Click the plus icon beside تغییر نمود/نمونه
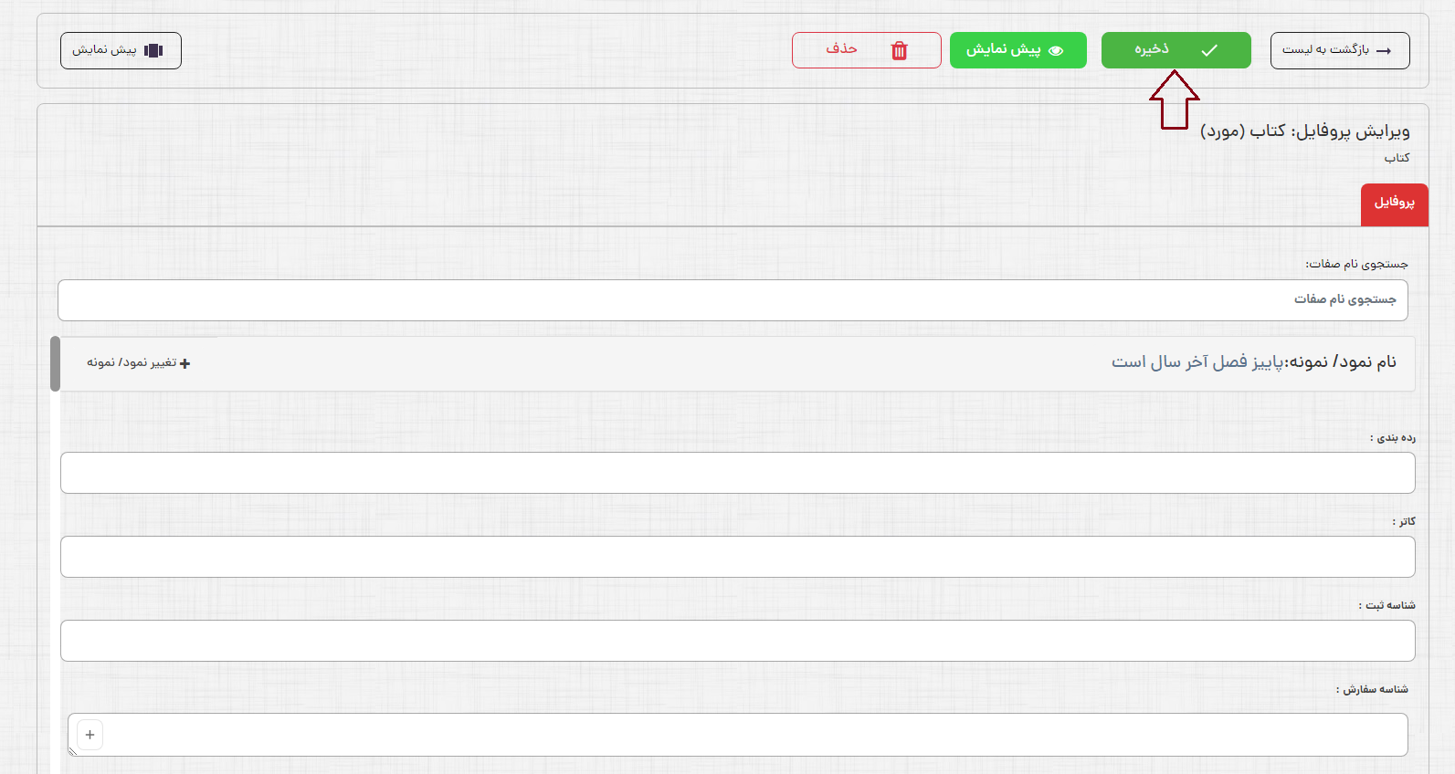Screen dimensions: 1455x774 click(185, 363)
